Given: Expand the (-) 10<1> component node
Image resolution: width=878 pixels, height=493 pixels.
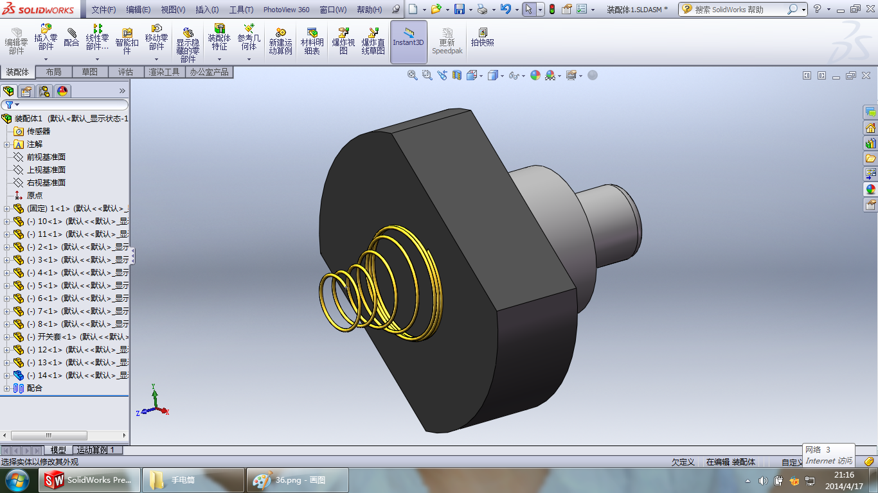Looking at the screenshot, I should click(x=7, y=221).
